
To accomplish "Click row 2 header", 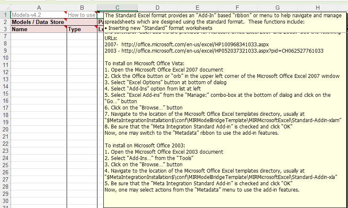I will pos(5,22).
